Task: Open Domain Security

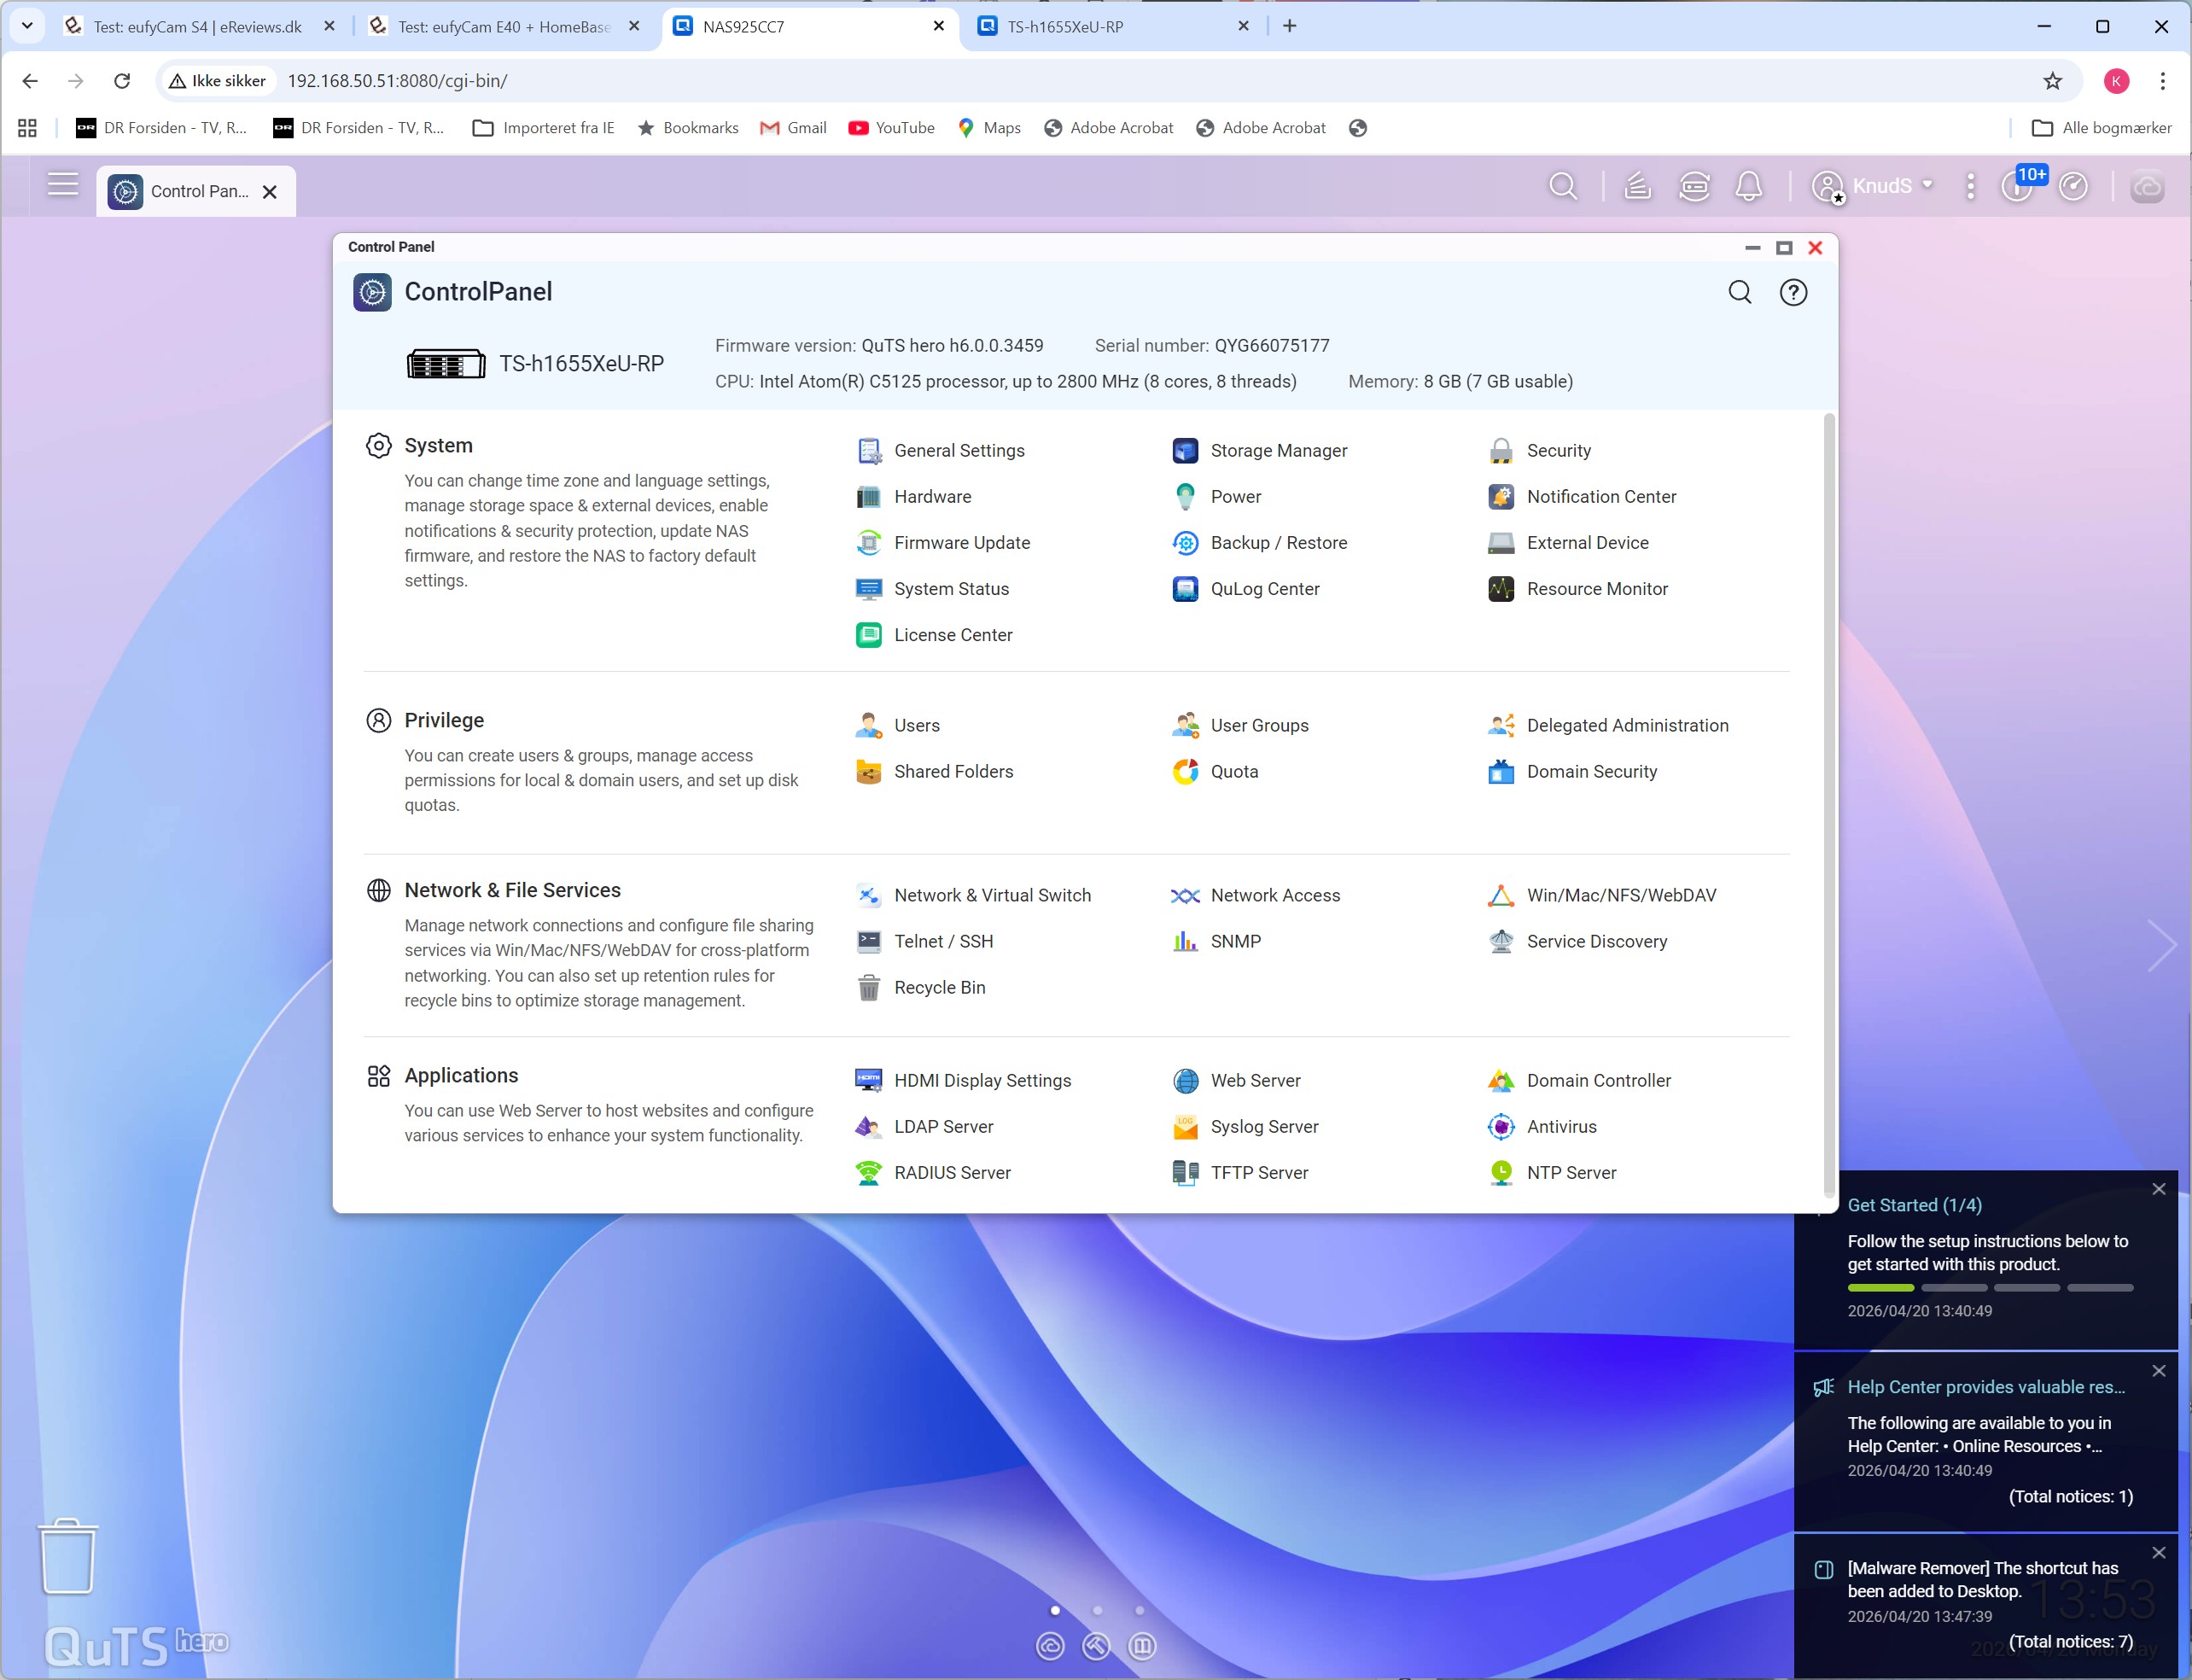Action: point(1573,772)
